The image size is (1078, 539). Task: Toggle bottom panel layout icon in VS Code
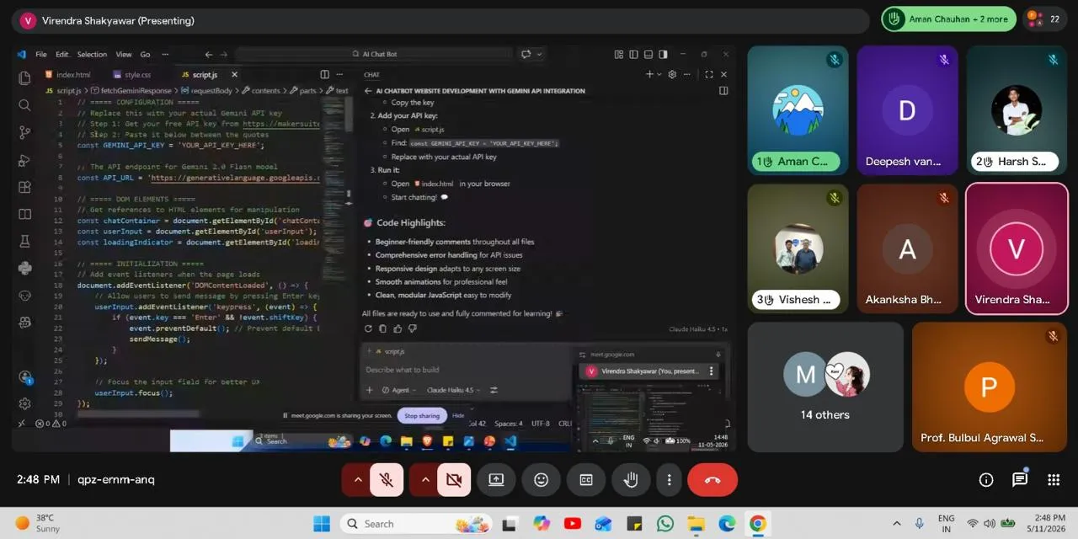[648, 54]
